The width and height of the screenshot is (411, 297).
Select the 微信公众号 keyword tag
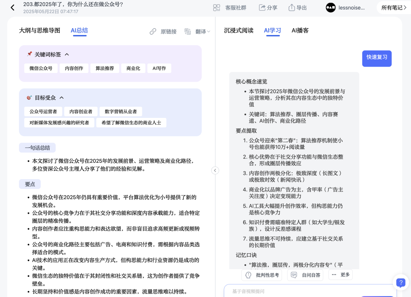point(41,68)
